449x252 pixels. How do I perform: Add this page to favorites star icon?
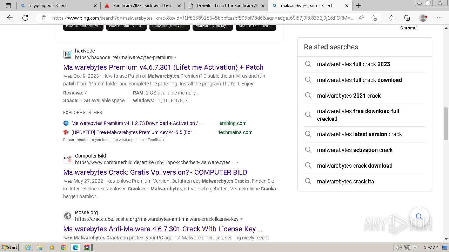374,18
